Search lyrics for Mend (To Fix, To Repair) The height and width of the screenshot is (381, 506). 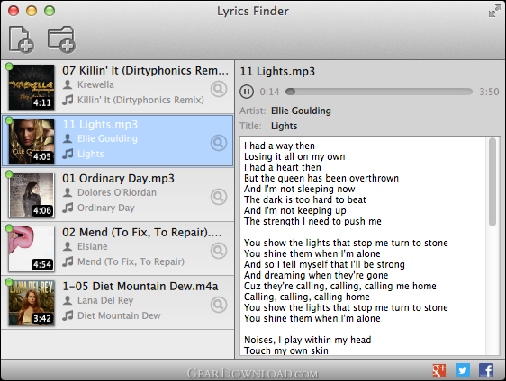pyautogui.click(x=219, y=251)
